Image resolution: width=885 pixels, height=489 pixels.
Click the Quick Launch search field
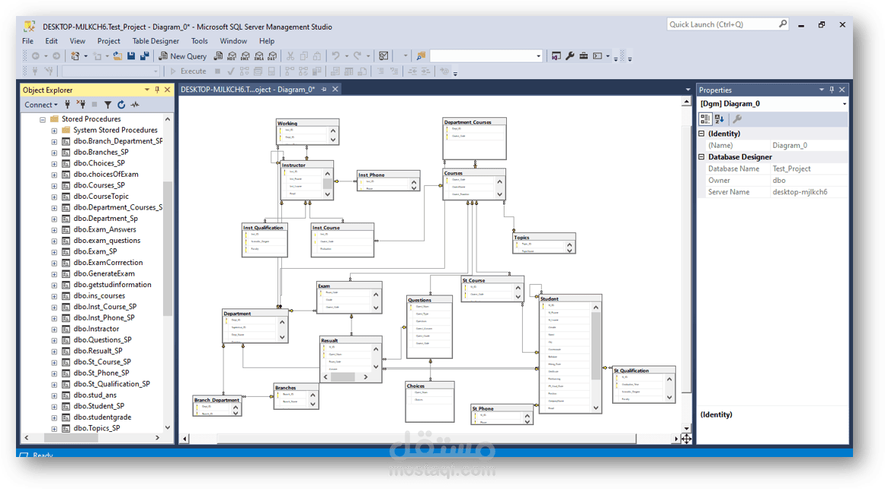point(723,24)
